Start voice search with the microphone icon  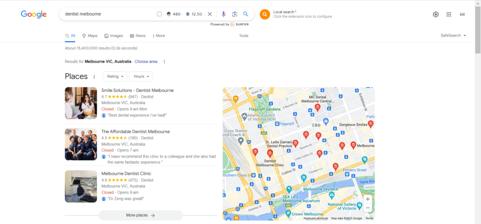[224, 14]
